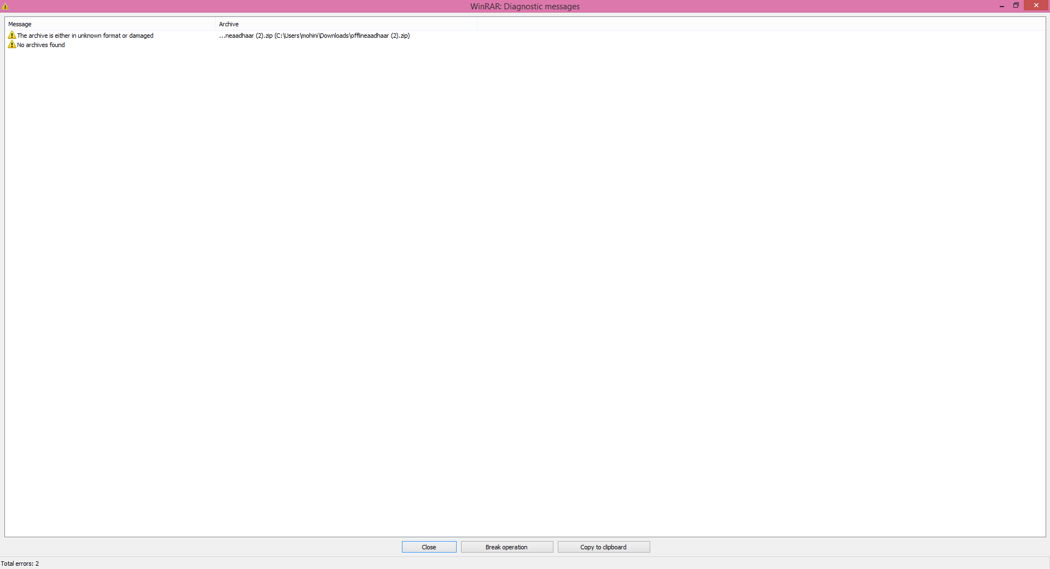Screen dimensions: 1050x569
Task: Click the WinRAR warning icon in title bar
Action: click(5, 7)
